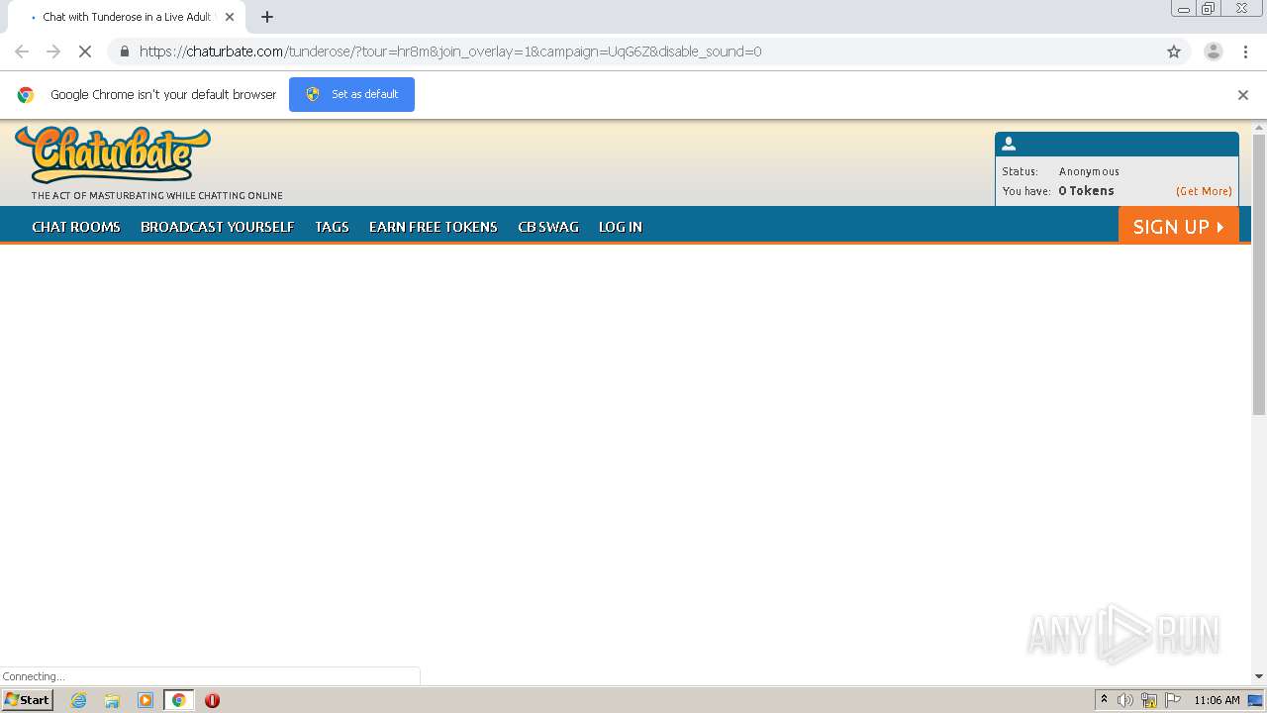
Task: Click the Log In link
Action: pyautogui.click(x=621, y=227)
